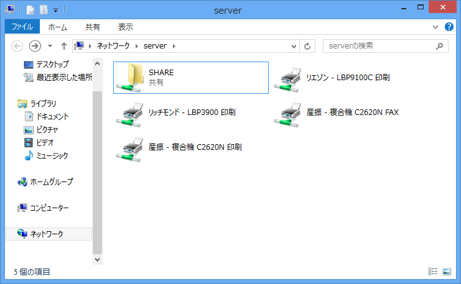Click the 産振 - 複合機 C2620N 印刷 label
This screenshot has width=461, height=284.
[195, 147]
